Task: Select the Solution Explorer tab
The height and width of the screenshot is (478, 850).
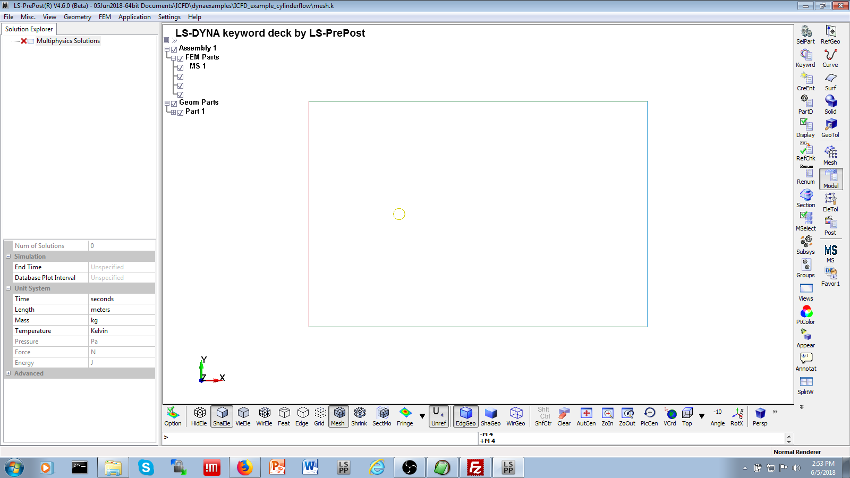Action: (x=29, y=29)
